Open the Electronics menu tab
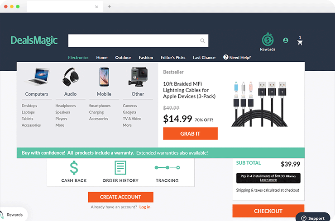The image size is (335, 221). click(x=78, y=57)
